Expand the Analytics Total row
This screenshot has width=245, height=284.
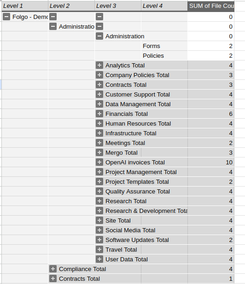(99, 66)
